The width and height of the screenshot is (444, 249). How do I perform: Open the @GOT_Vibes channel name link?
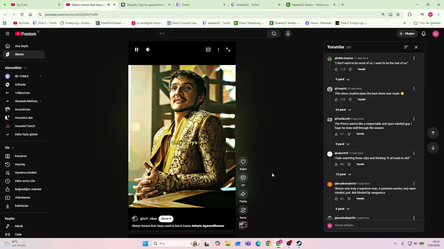(x=148, y=219)
